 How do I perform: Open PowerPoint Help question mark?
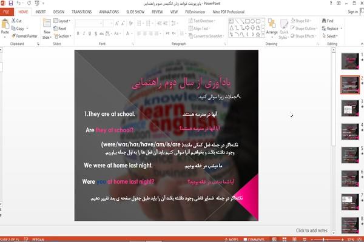[331, 3]
